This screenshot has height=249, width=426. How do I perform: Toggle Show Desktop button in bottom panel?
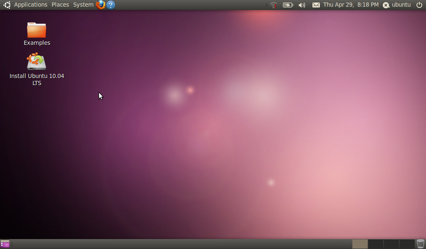pyautogui.click(x=5, y=244)
